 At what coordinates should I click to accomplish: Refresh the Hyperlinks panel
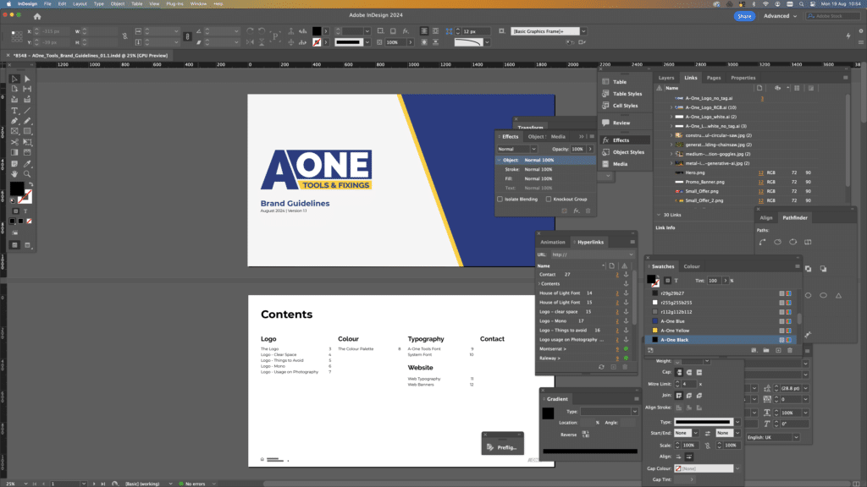[x=602, y=367]
